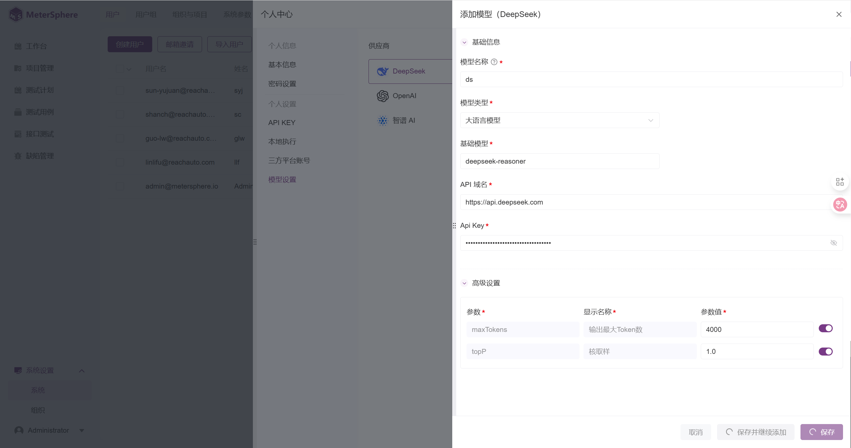Go to API KEY menu item
Viewport: 851px width, 448px height.
click(x=281, y=122)
